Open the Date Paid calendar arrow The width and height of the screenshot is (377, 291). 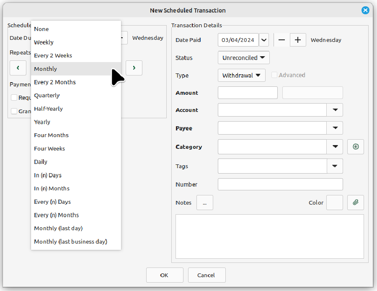point(264,40)
